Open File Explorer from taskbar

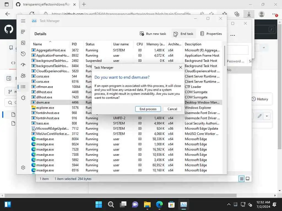(x=147, y=204)
